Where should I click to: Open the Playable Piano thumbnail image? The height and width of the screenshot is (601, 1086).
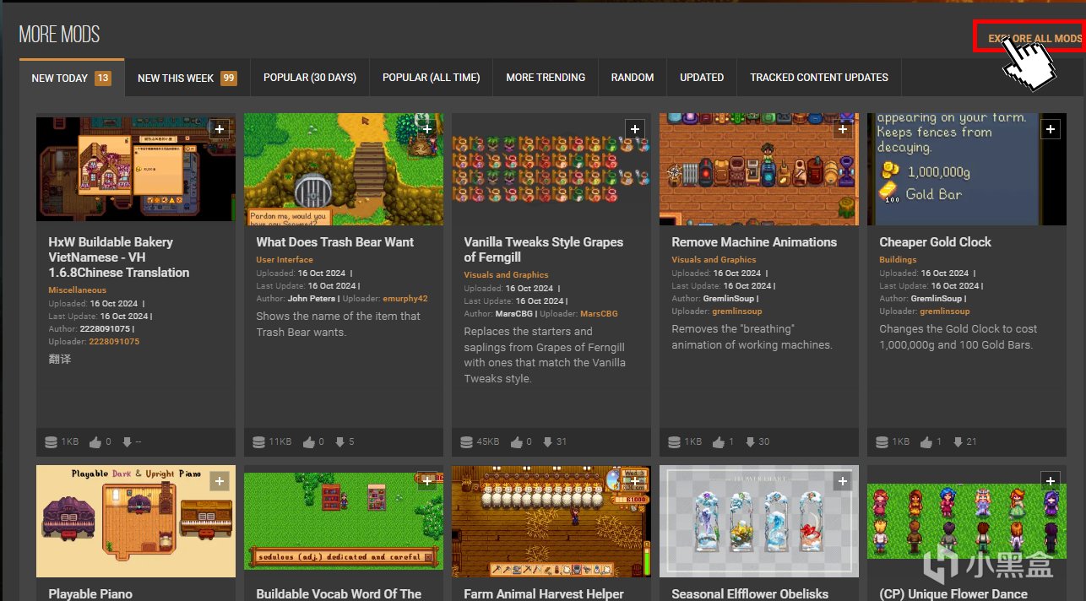(x=136, y=522)
